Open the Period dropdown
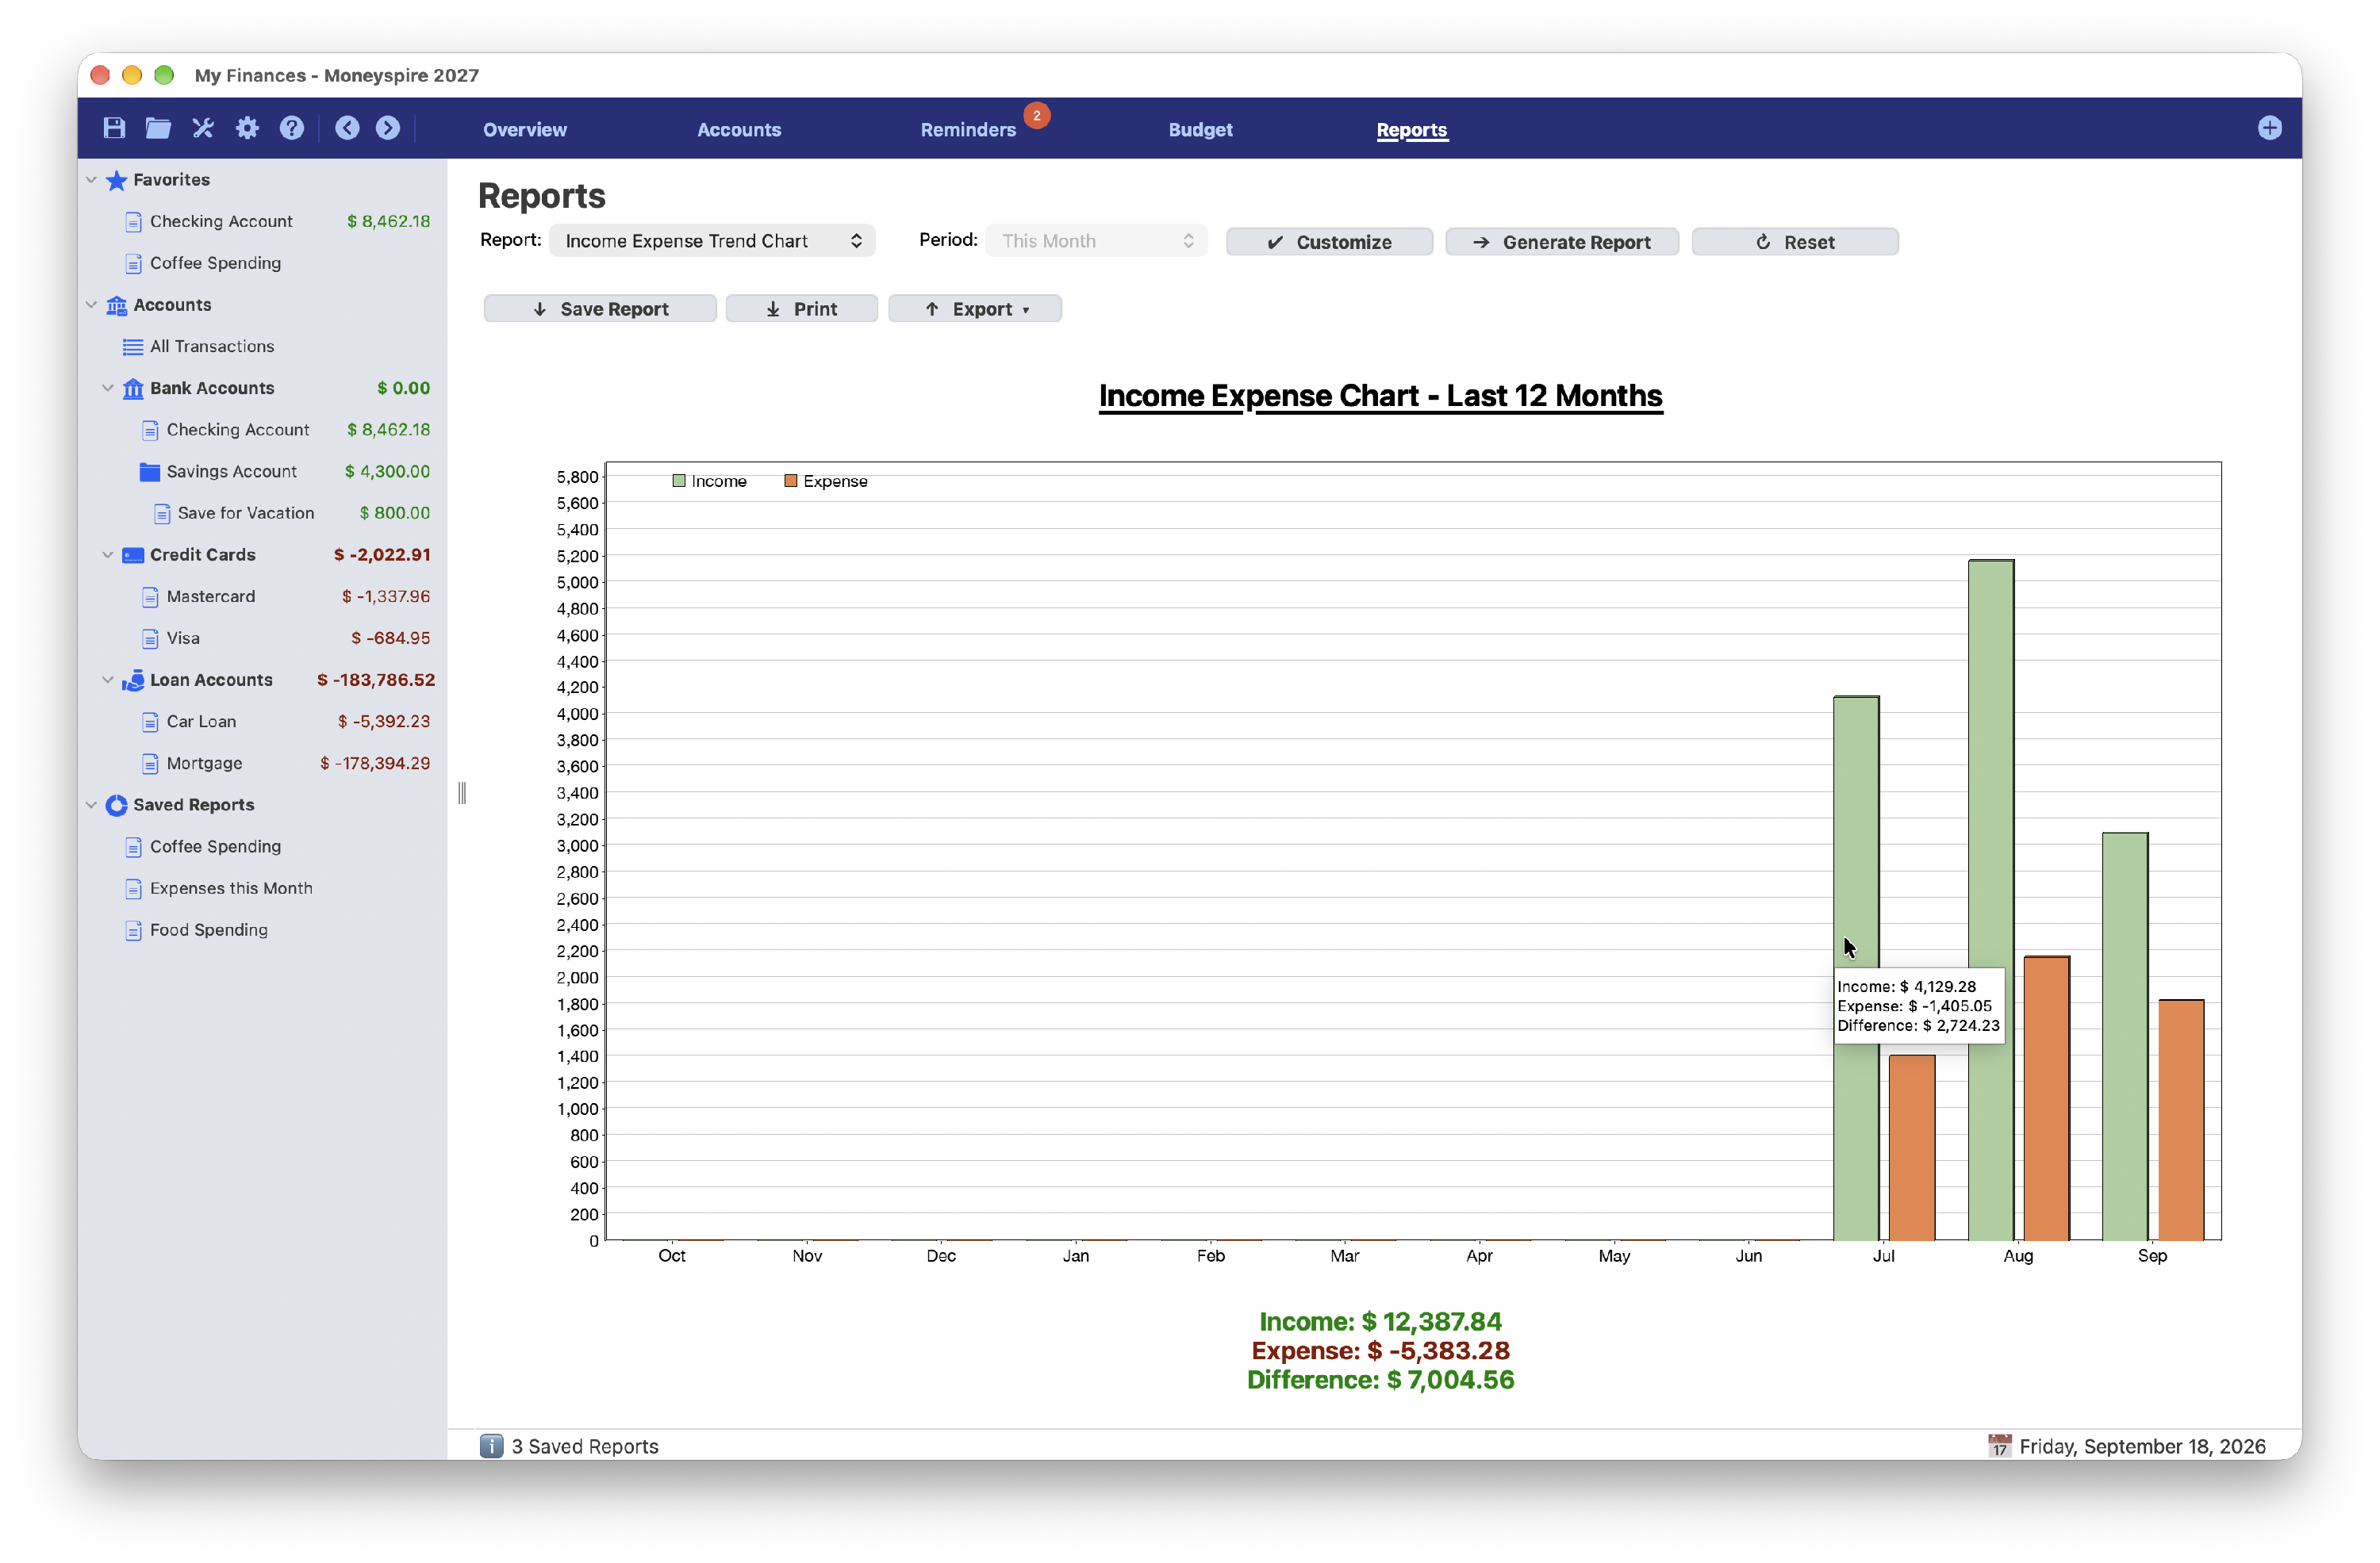This screenshot has width=2380, height=1563. [x=1096, y=241]
